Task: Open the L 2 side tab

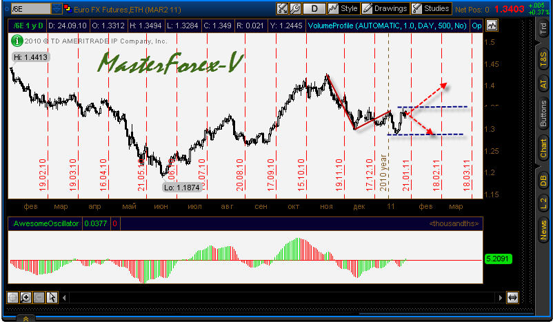Action: pos(543,203)
